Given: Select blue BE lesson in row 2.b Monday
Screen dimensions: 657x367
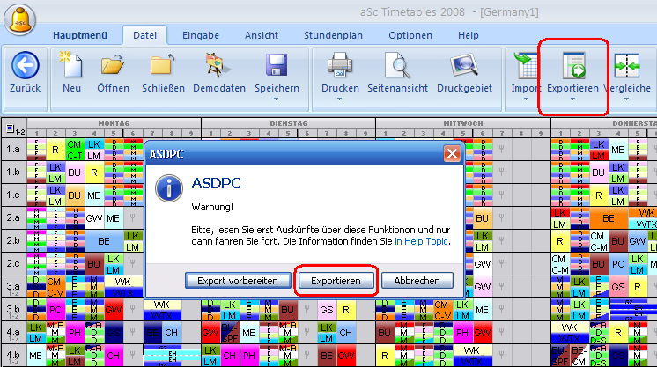Looking at the screenshot, I should (104, 241).
